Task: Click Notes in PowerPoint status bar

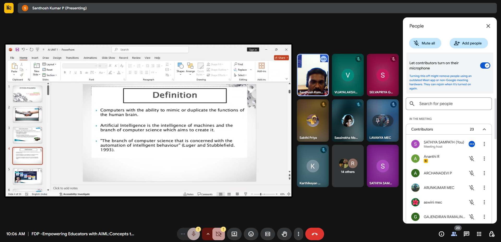Action: coord(188,194)
